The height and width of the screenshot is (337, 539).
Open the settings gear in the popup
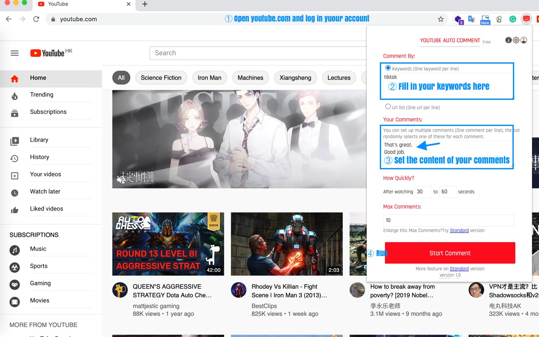516,40
